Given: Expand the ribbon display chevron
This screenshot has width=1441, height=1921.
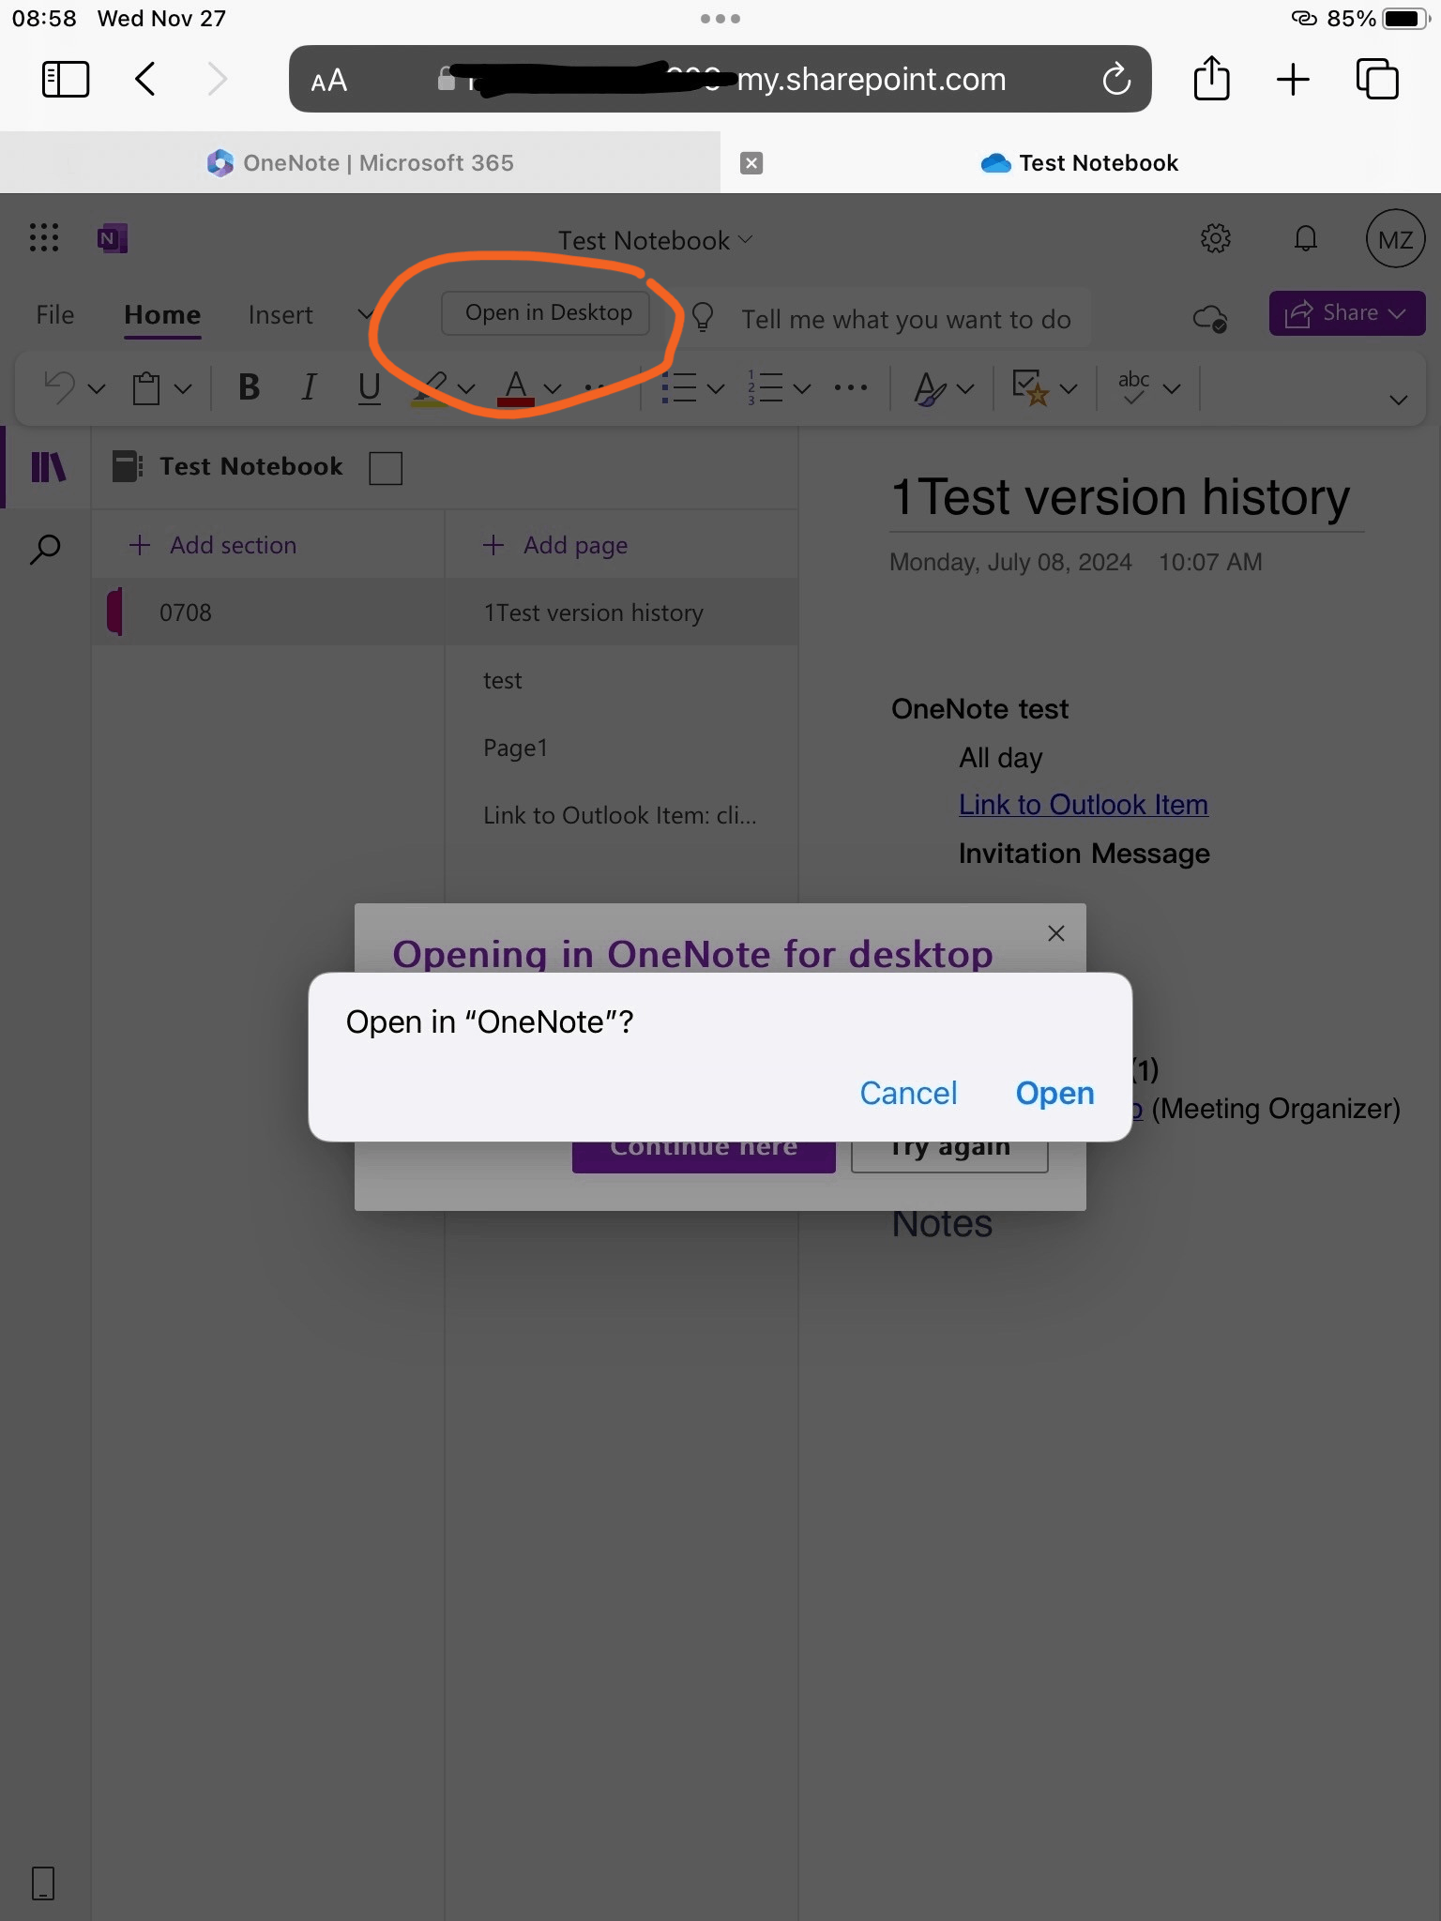Looking at the screenshot, I should 1398,400.
